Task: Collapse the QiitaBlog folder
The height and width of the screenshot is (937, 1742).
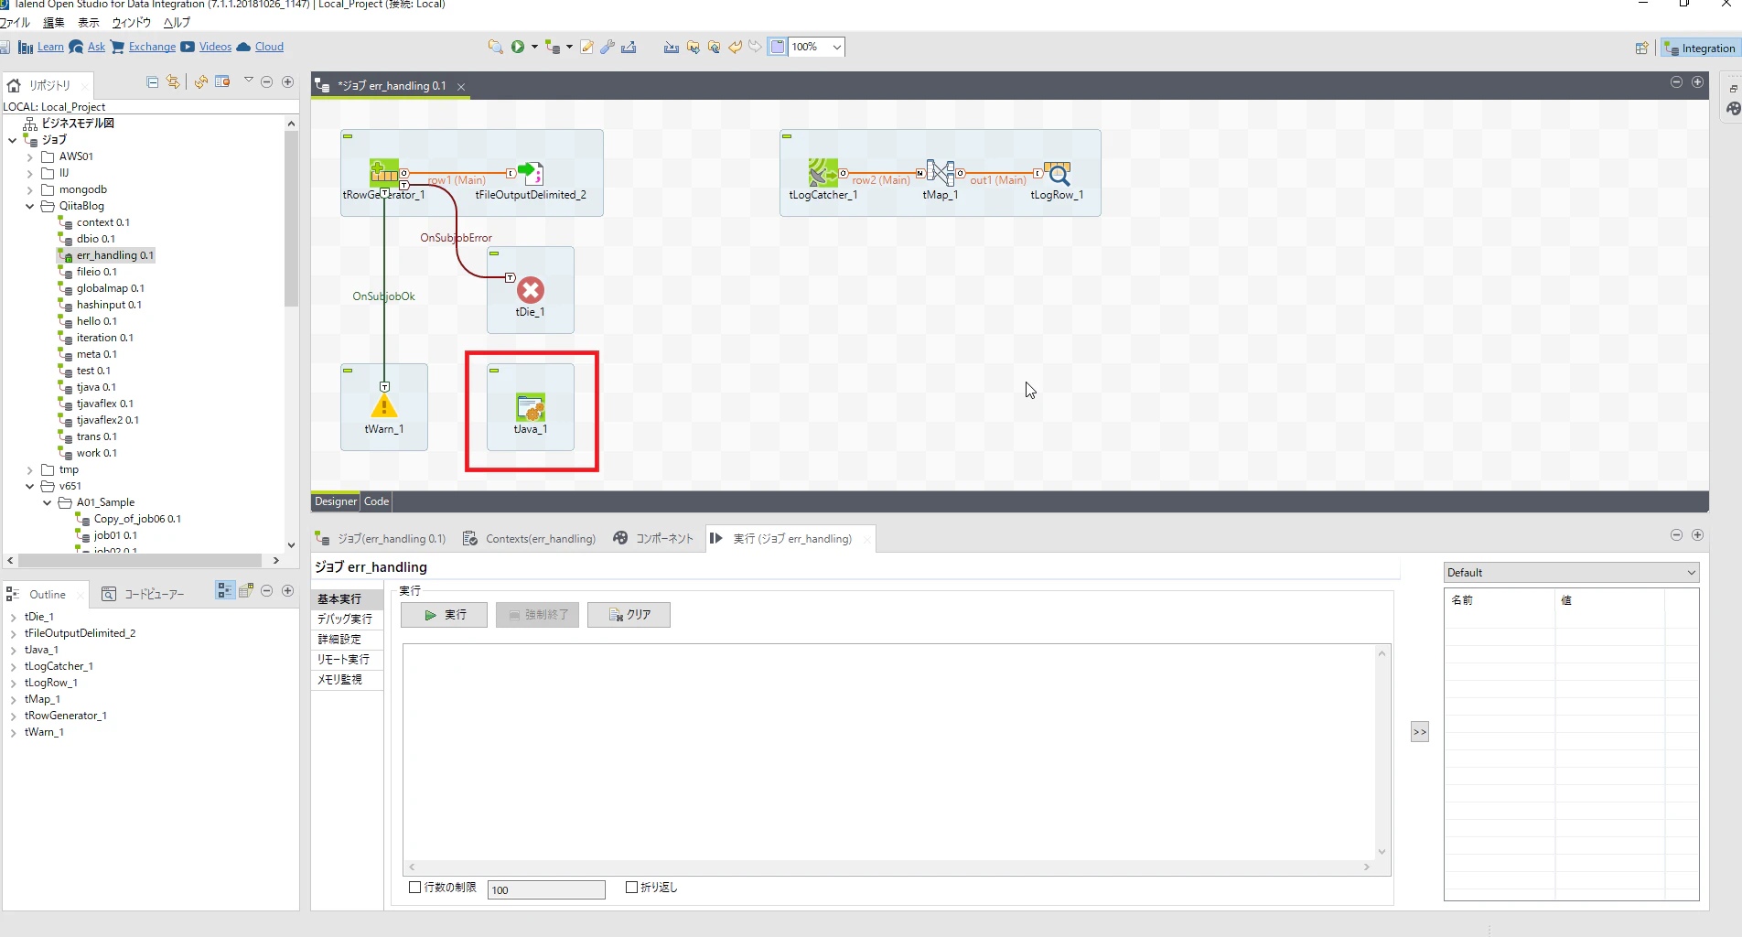Action: point(30,207)
